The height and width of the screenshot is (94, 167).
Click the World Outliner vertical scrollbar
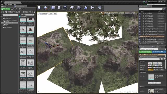coord(165,27)
